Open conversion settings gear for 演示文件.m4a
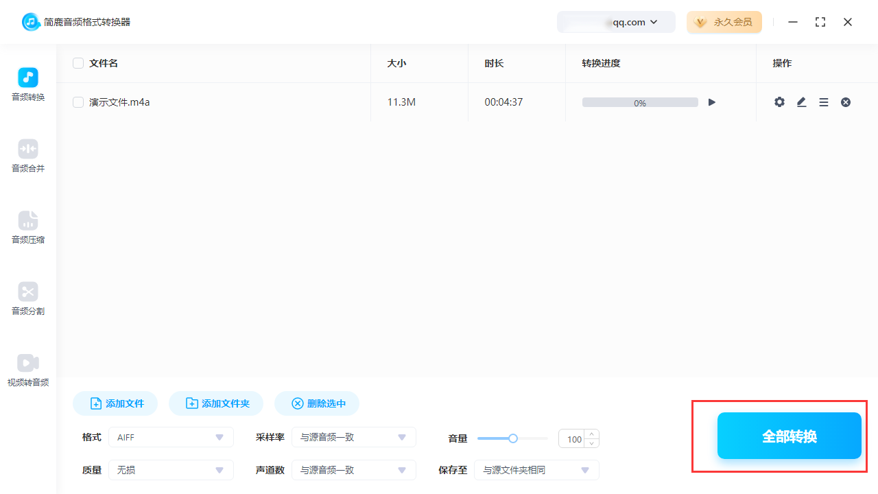 779,102
